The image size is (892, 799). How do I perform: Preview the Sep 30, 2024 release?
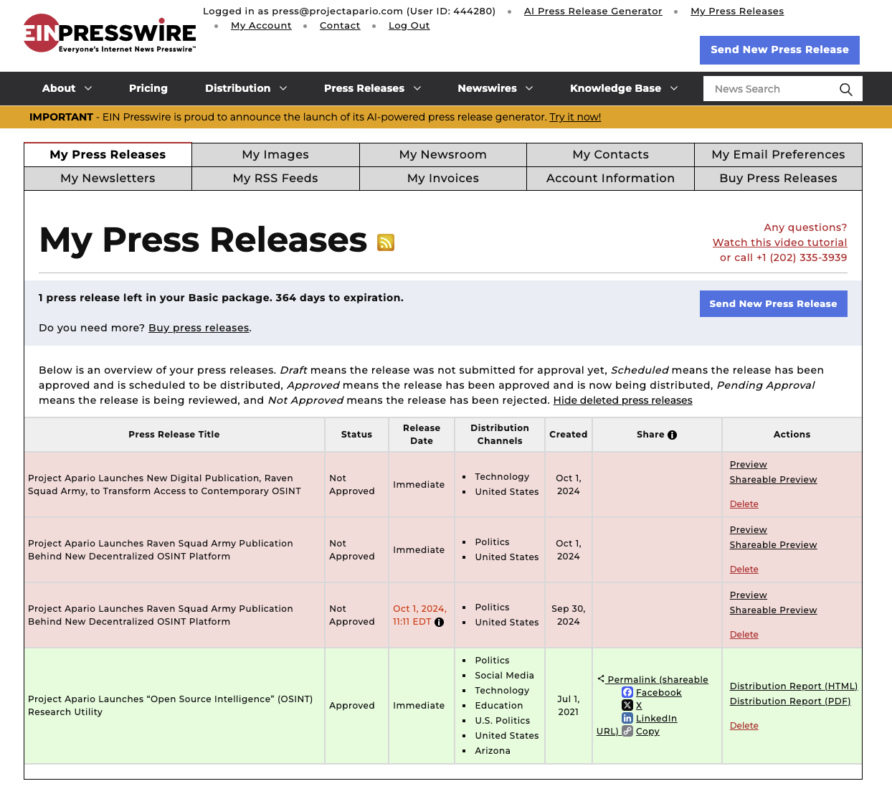tap(748, 595)
